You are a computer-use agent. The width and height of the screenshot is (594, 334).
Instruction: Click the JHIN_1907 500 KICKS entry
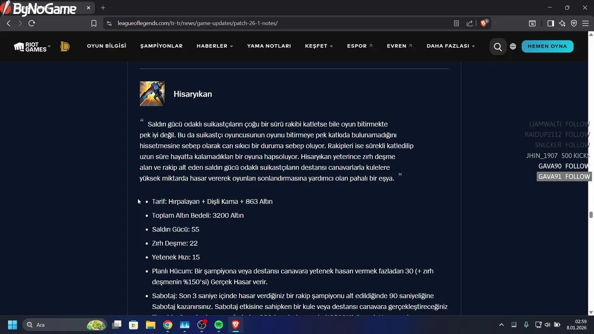coord(558,156)
